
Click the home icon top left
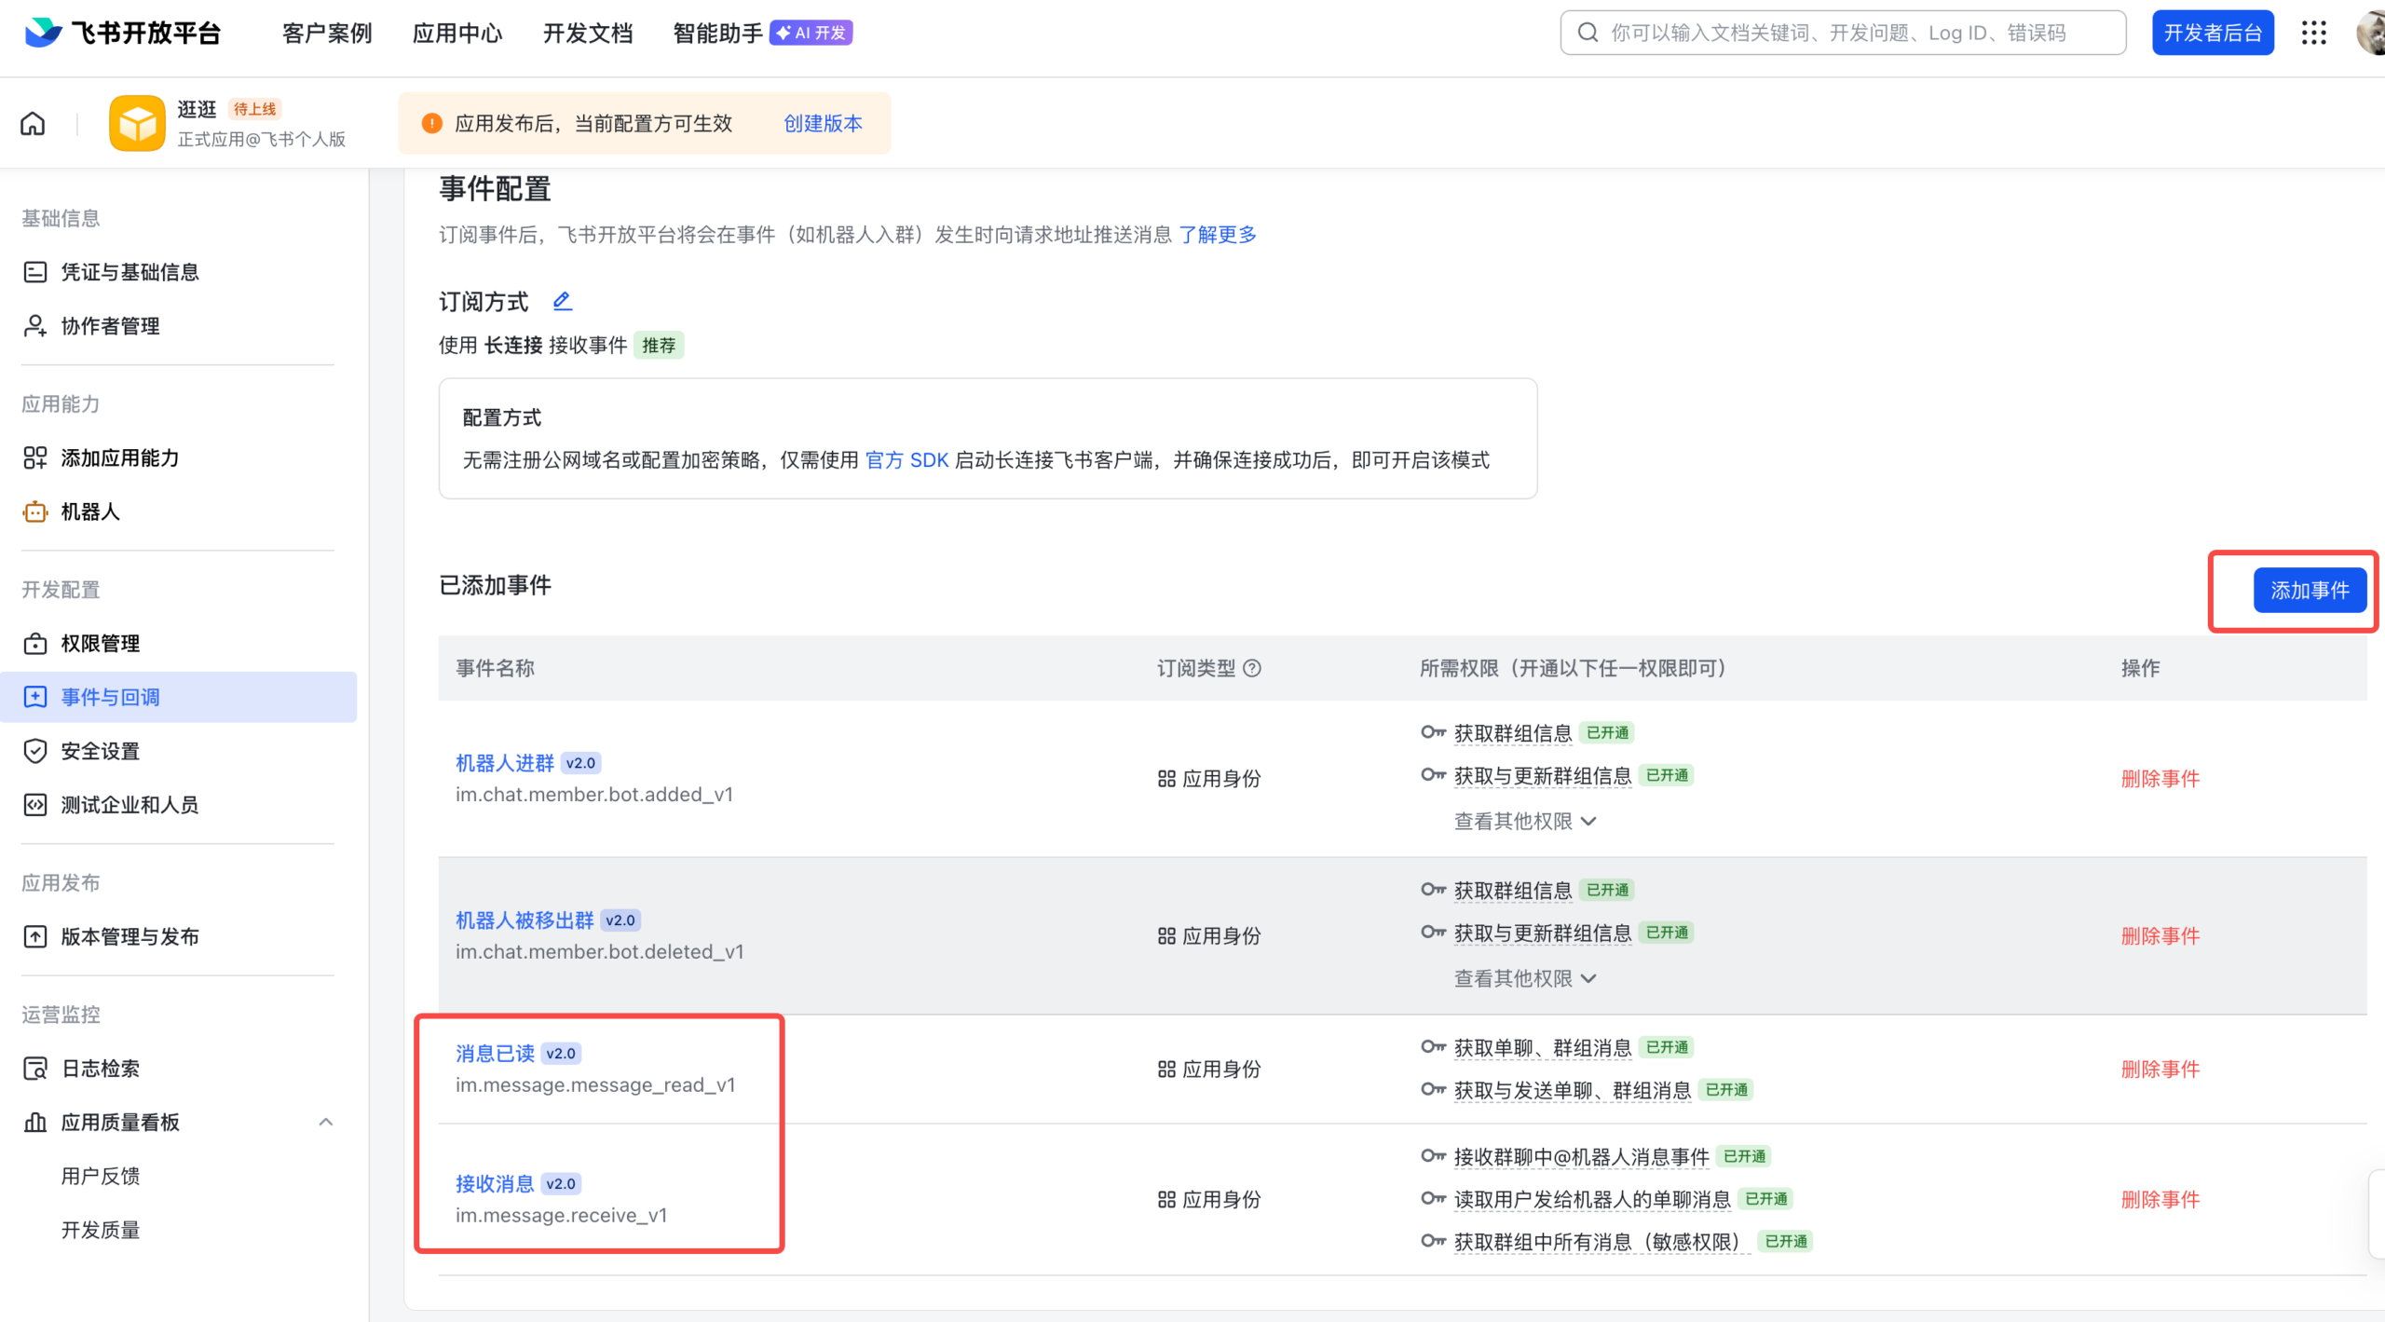coord(32,122)
